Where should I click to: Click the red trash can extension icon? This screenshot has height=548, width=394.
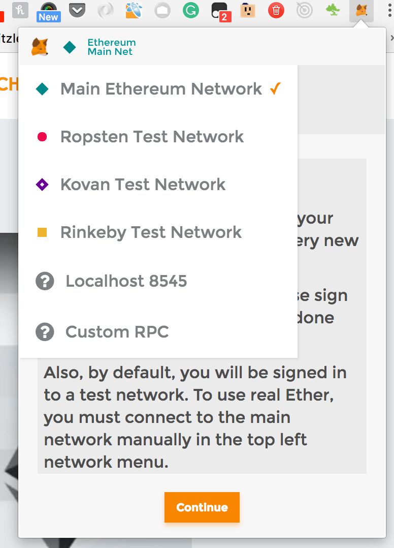point(276,11)
